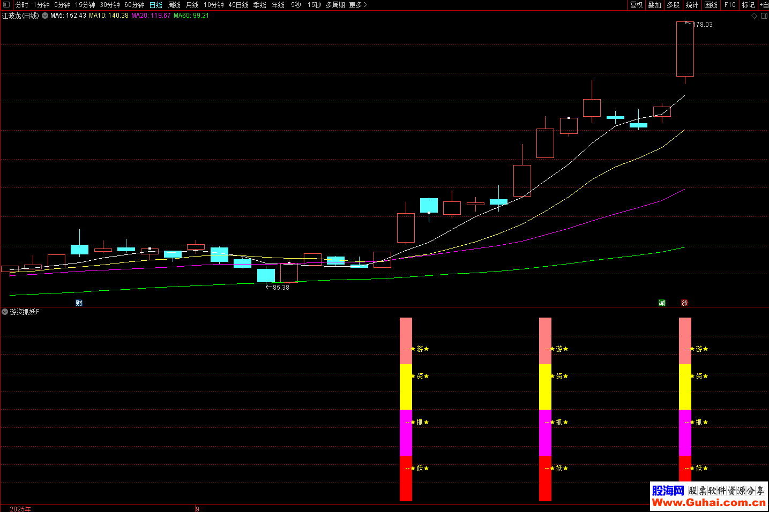The height and width of the screenshot is (512, 769).
Task: Expand the 更多 periods menu
Action: (x=358, y=5)
